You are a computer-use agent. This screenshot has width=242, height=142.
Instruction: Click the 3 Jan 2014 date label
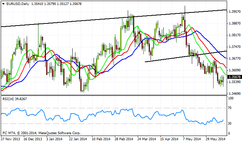coord(55,139)
